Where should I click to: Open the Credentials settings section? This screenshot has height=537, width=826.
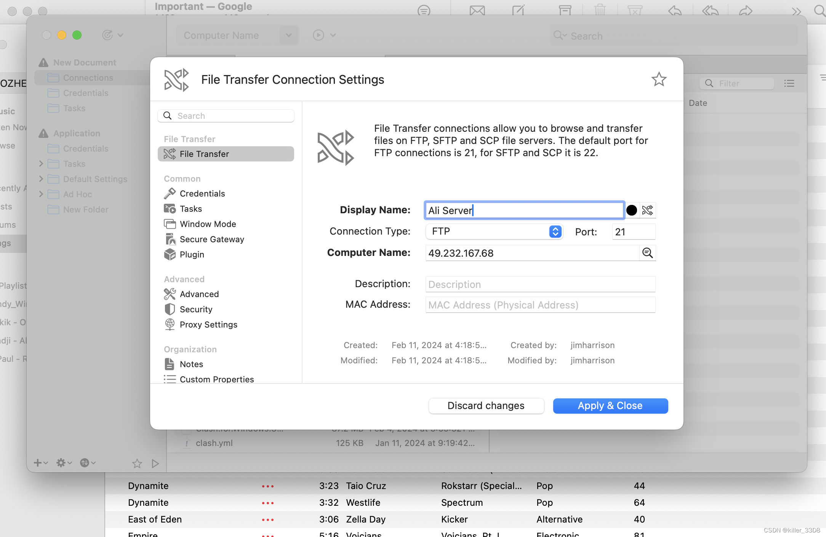click(x=202, y=193)
